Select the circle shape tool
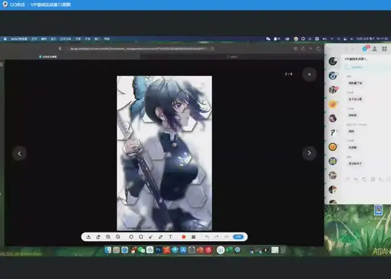The height and width of the screenshot is (279, 391). point(131,236)
